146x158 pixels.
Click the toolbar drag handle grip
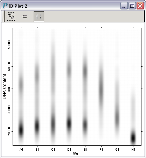pyautogui.click(x=3, y=16)
